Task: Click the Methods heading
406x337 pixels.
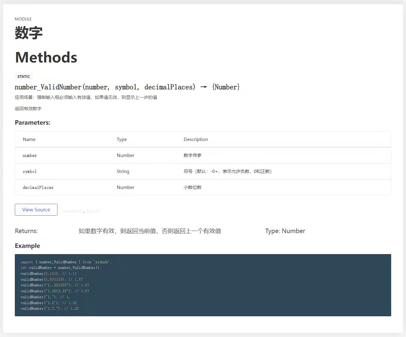Action: (x=46, y=57)
